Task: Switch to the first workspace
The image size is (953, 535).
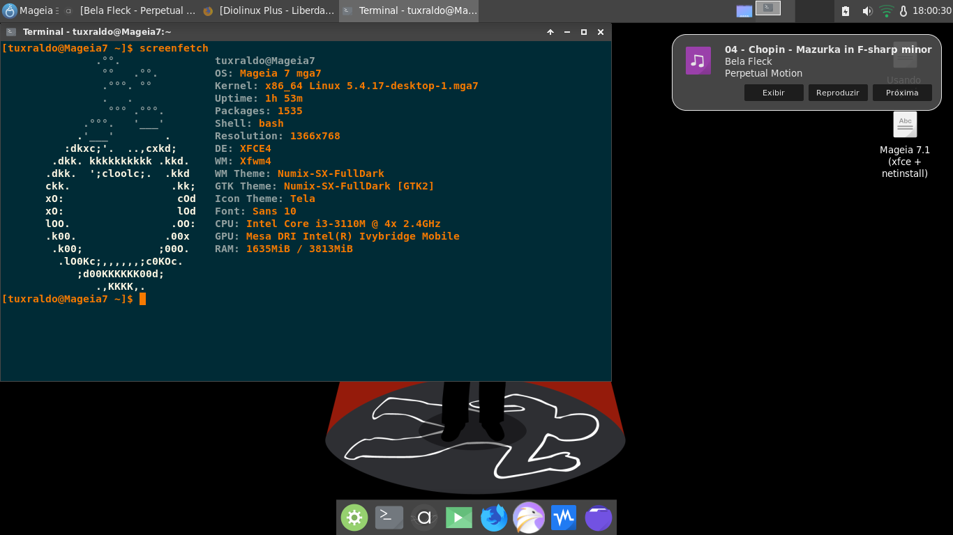Action: click(x=744, y=10)
